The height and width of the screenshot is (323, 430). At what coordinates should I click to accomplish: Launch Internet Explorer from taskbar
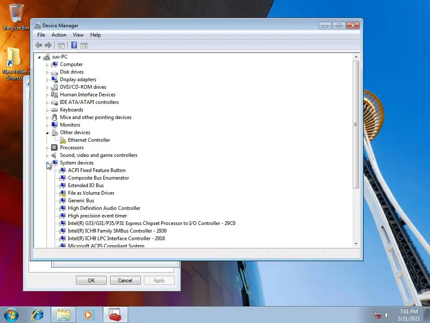pos(37,315)
